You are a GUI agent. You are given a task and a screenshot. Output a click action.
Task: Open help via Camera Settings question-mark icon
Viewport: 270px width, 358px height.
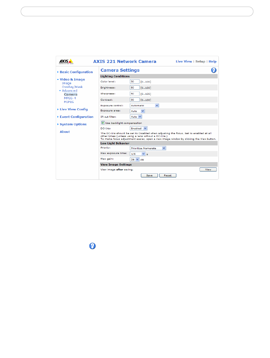(214, 70)
